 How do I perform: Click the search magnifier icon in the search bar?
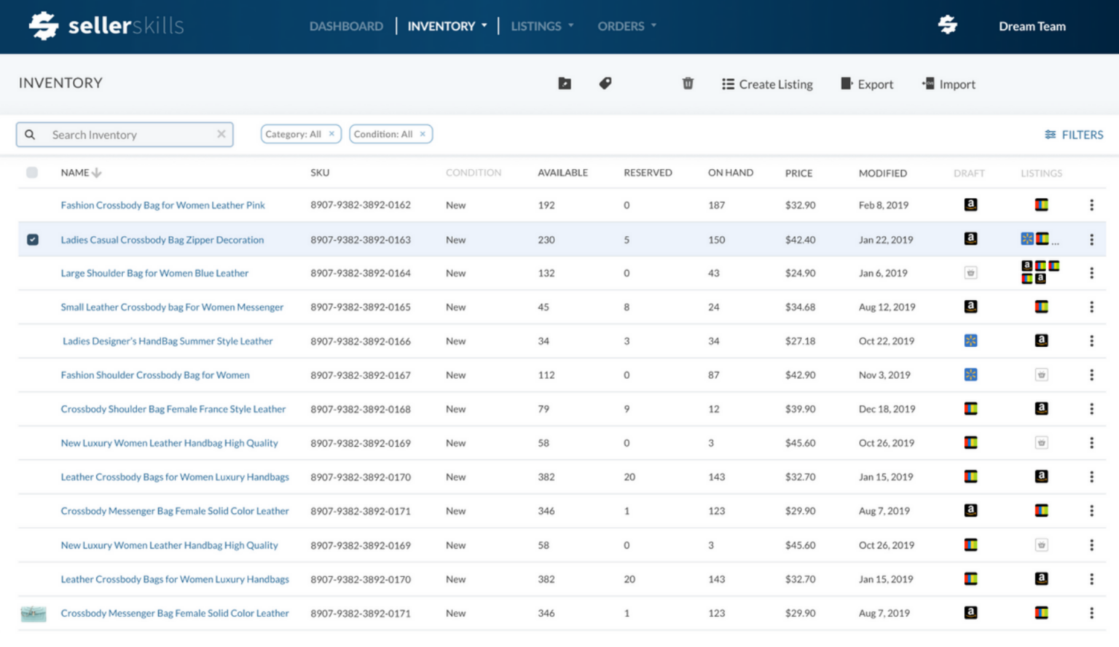click(x=30, y=135)
